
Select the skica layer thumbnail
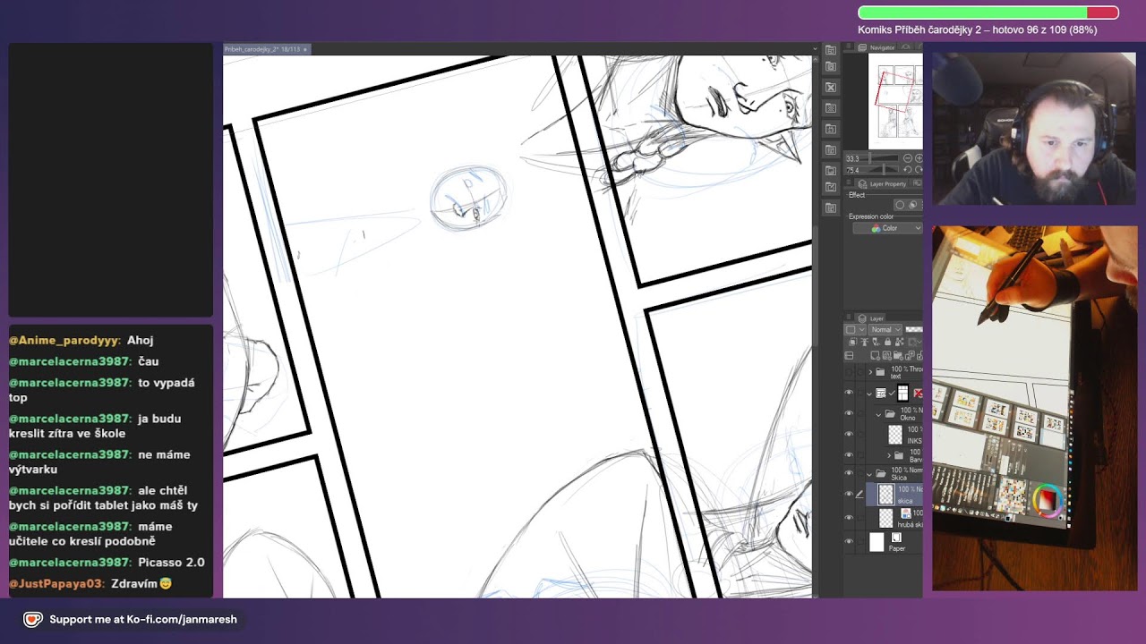[886, 494]
